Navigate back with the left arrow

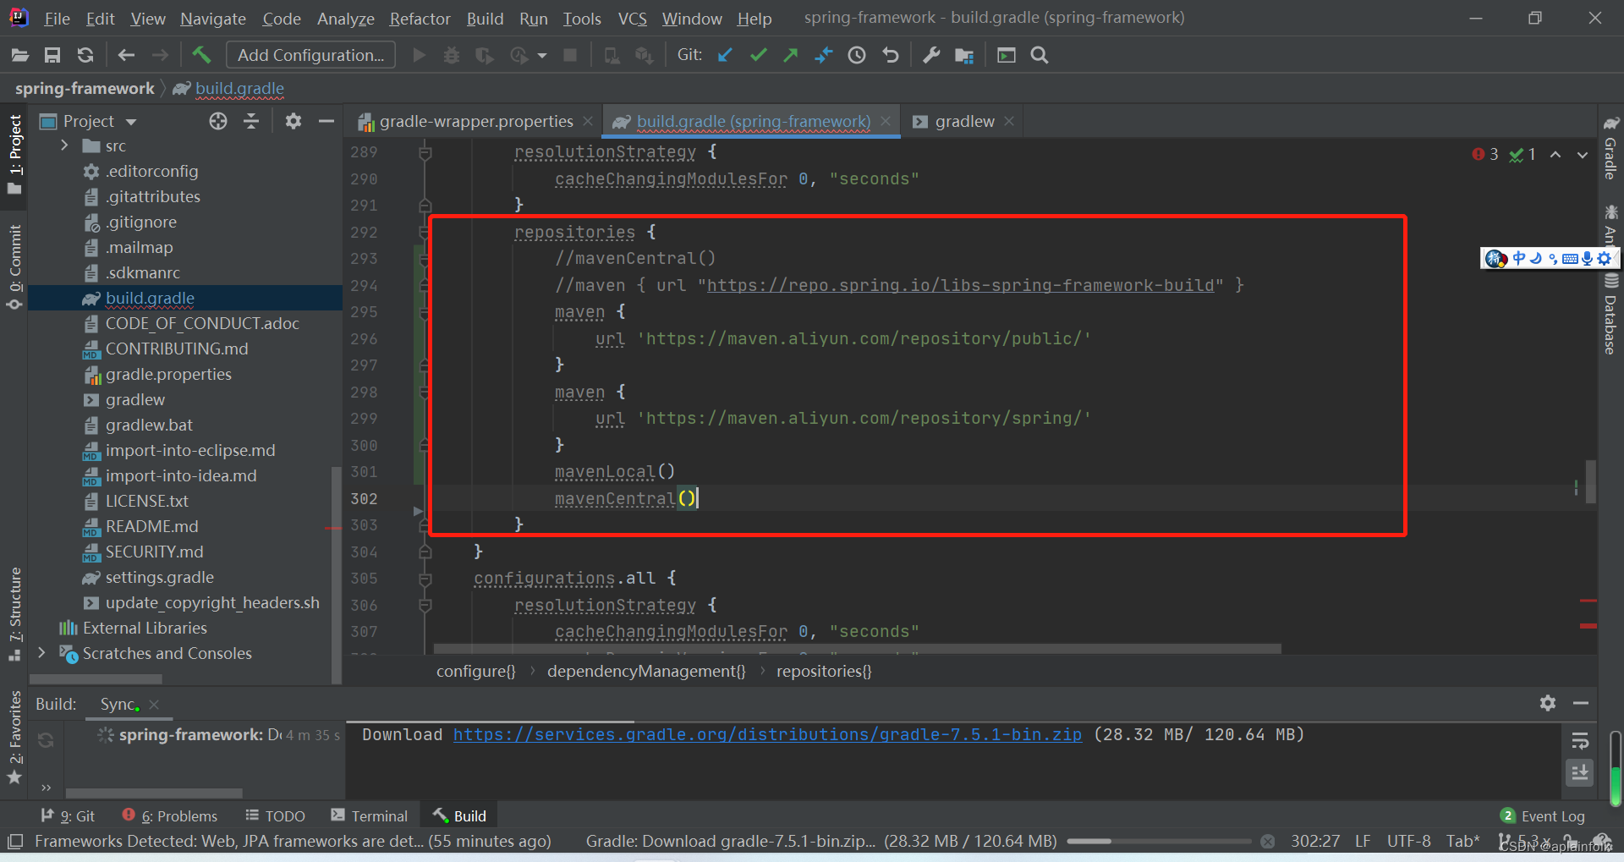127,55
